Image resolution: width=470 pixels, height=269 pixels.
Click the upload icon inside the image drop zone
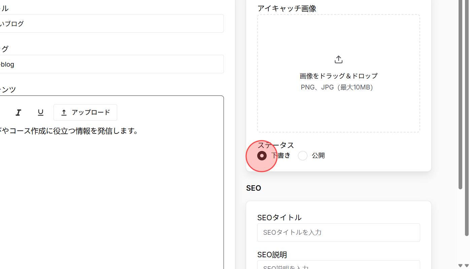(338, 59)
